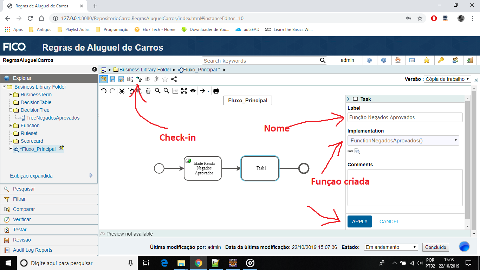The height and width of the screenshot is (270, 480).
Task: Click the favorites star in the editor toolbar
Action: tap(165, 79)
